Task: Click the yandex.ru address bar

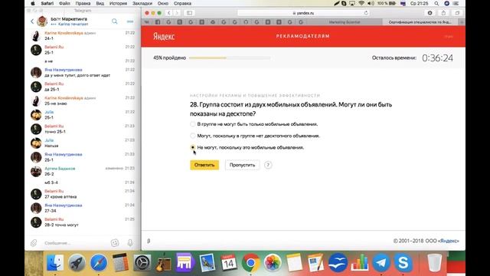Action: [x=303, y=13]
